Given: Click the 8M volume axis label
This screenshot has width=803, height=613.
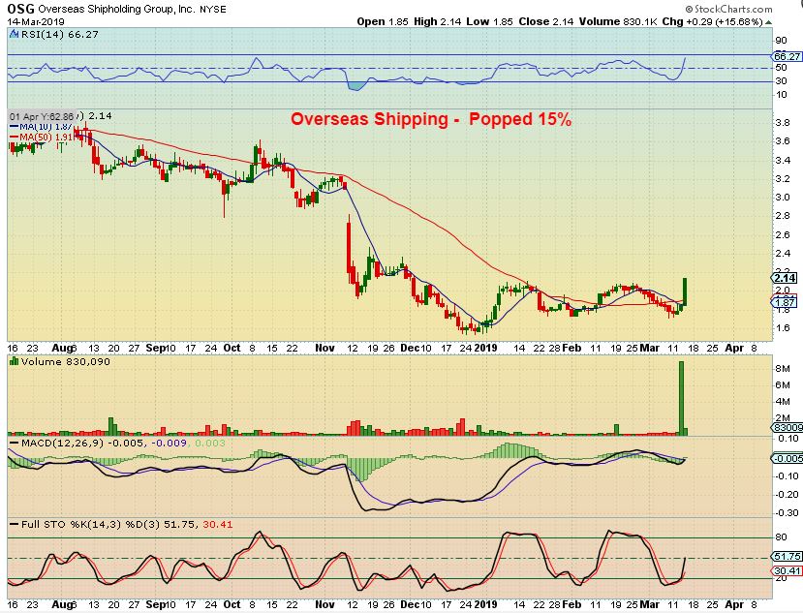Looking at the screenshot, I should 782,369.
